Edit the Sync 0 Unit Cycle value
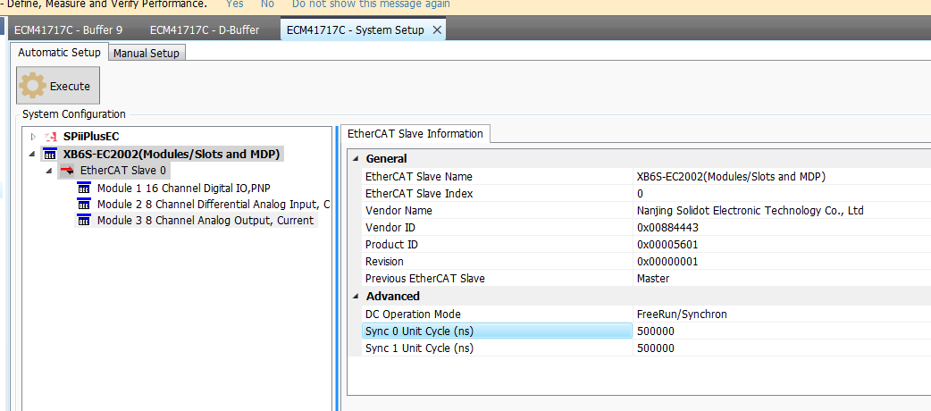Screen dimensions: 931x411 777,331
